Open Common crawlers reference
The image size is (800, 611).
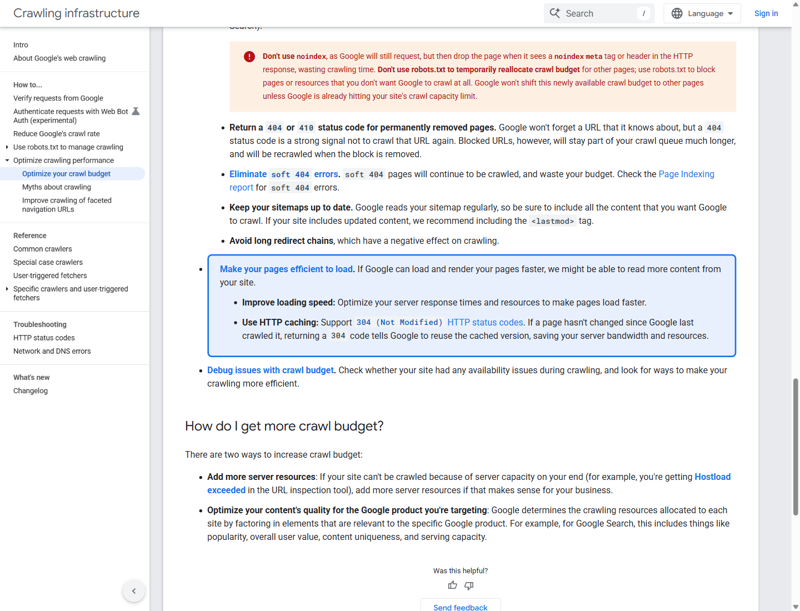[x=43, y=249]
